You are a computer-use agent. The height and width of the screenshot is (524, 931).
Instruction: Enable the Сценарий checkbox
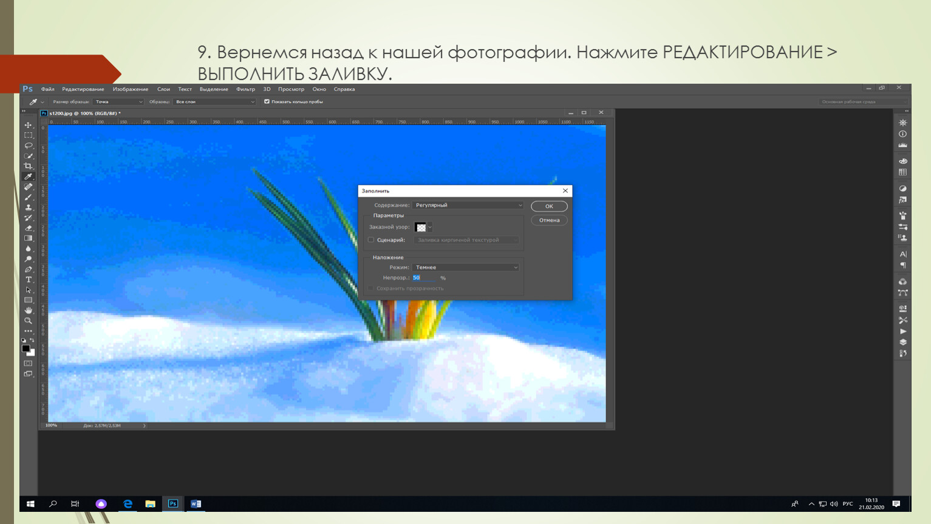[371, 240]
